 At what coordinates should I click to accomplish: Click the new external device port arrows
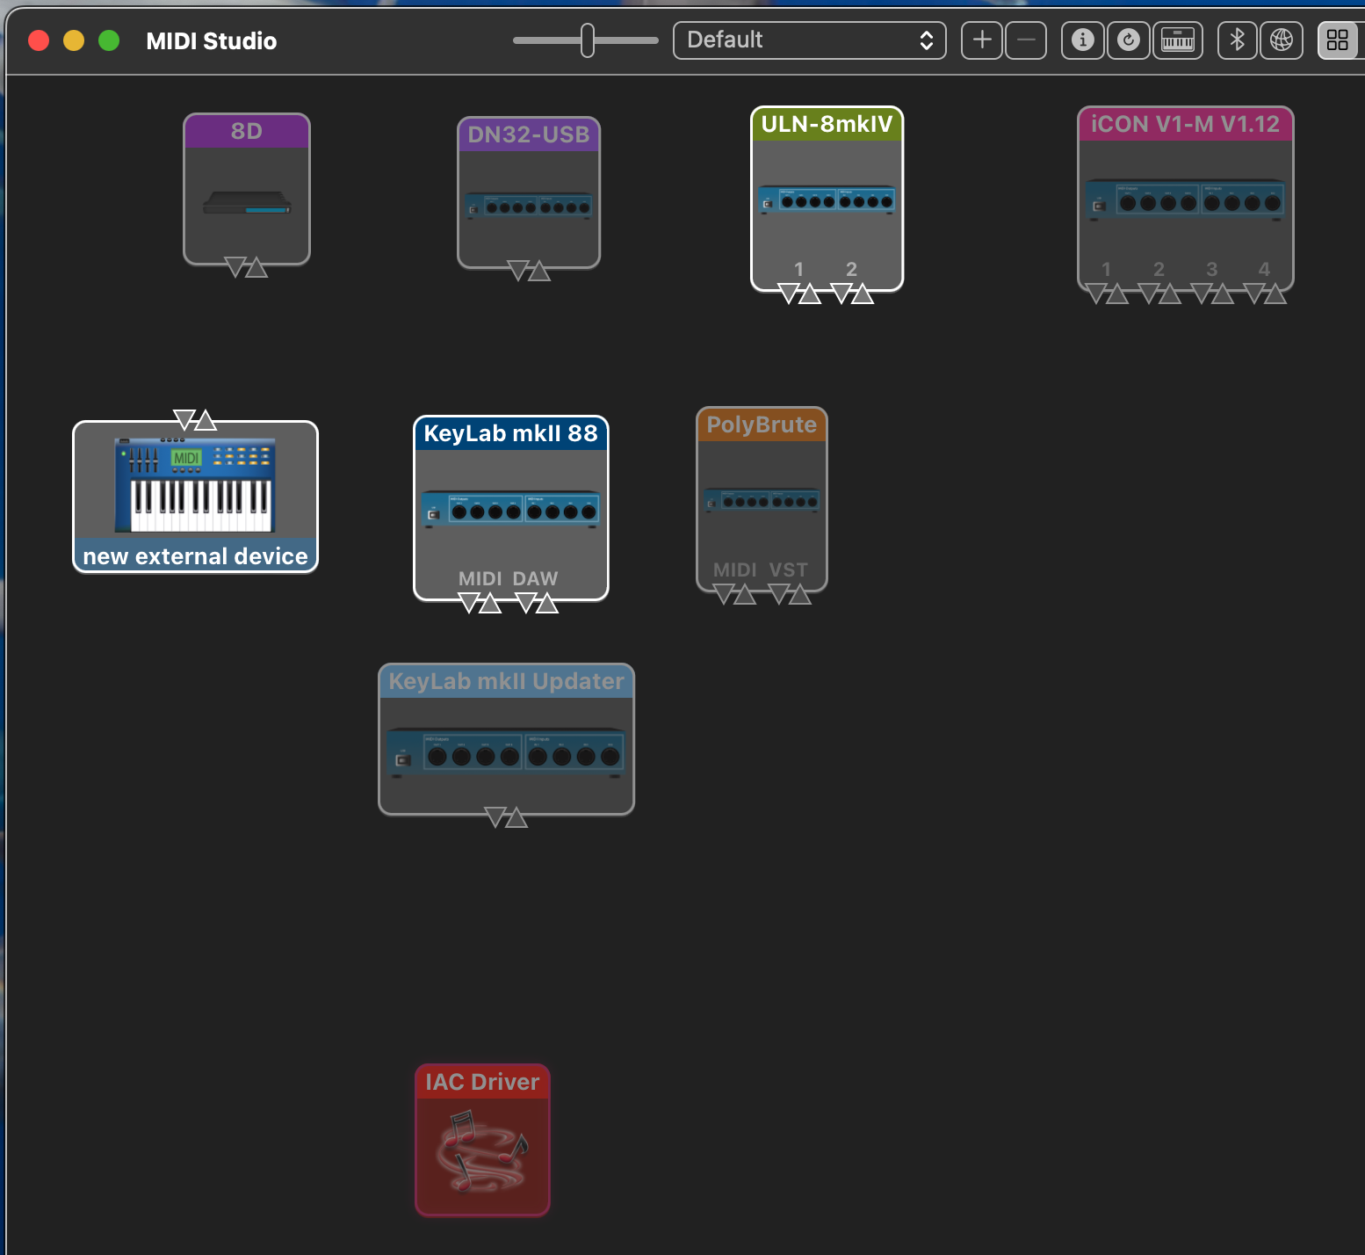[195, 419]
